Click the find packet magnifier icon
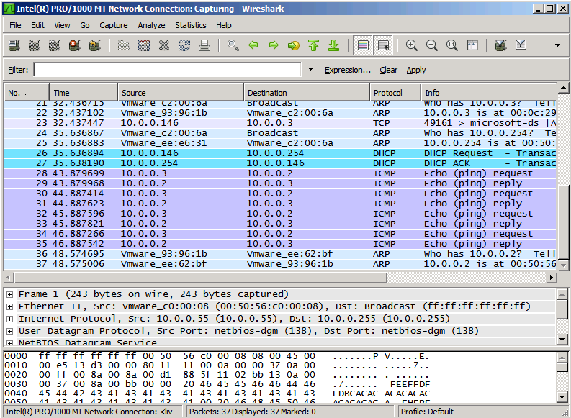Viewport: 571px width, 418px height. 233,45
